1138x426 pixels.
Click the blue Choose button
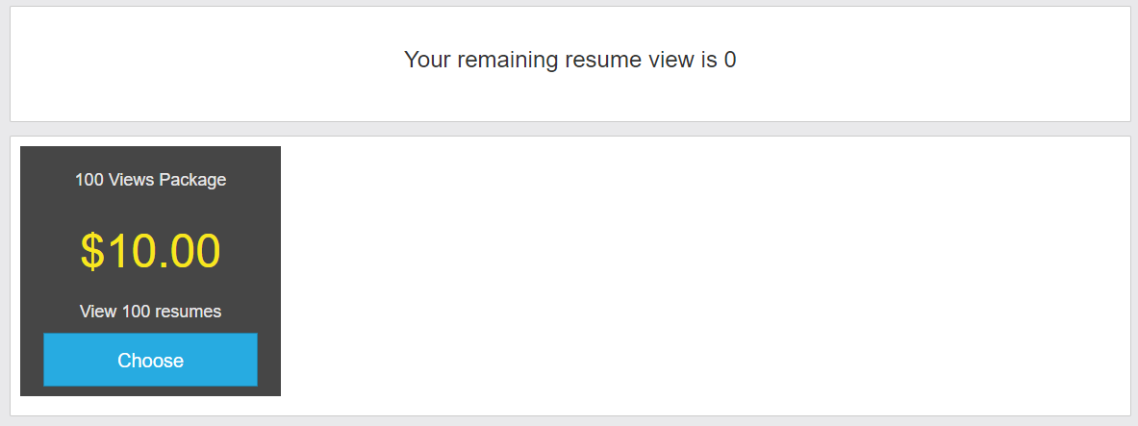150,360
